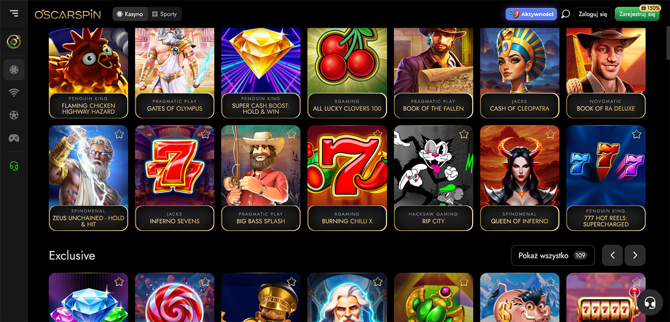670x322 pixels.
Task: Click the Zarejestruj się button
Action: [x=637, y=14]
